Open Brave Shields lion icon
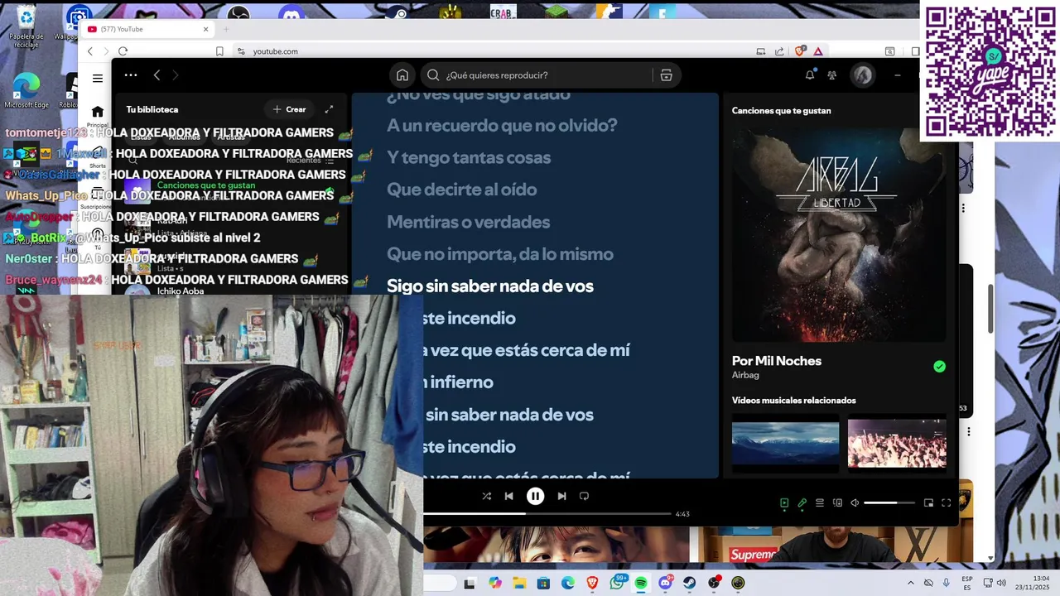Image resolution: width=1060 pixels, height=596 pixels. (x=800, y=51)
